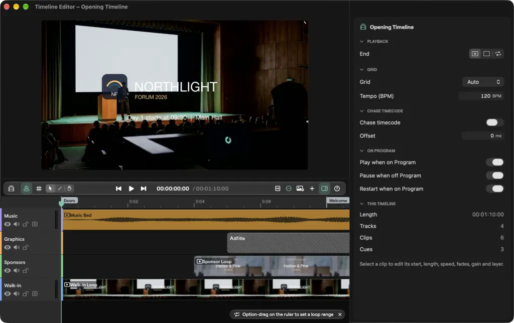
Task: Jump to the timeline start
Action: tap(118, 189)
